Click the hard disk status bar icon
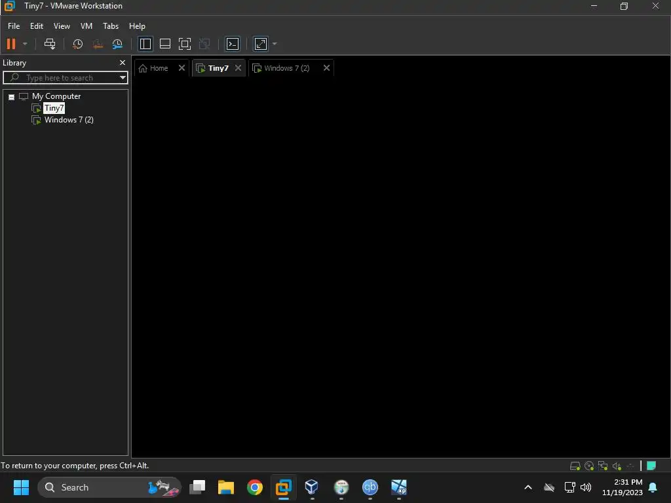 click(x=575, y=466)
